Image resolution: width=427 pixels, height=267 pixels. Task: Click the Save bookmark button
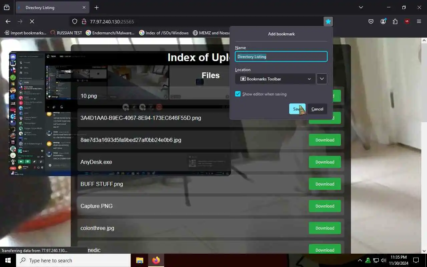pyautogui.click(x=297, y=109)
